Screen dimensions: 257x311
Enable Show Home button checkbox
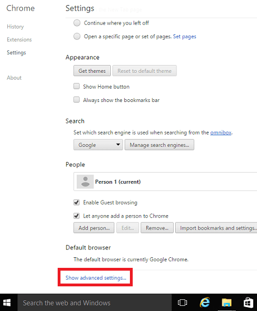point(77,86)
